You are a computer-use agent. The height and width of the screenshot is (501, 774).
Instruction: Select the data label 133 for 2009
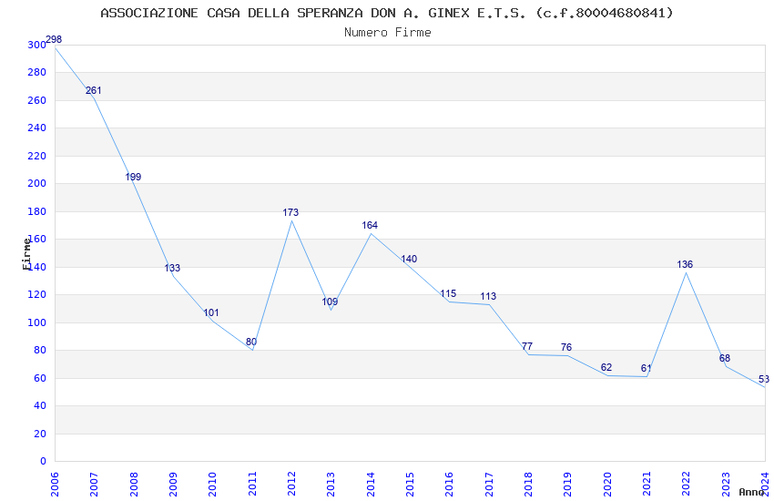[x=172, y=268]
